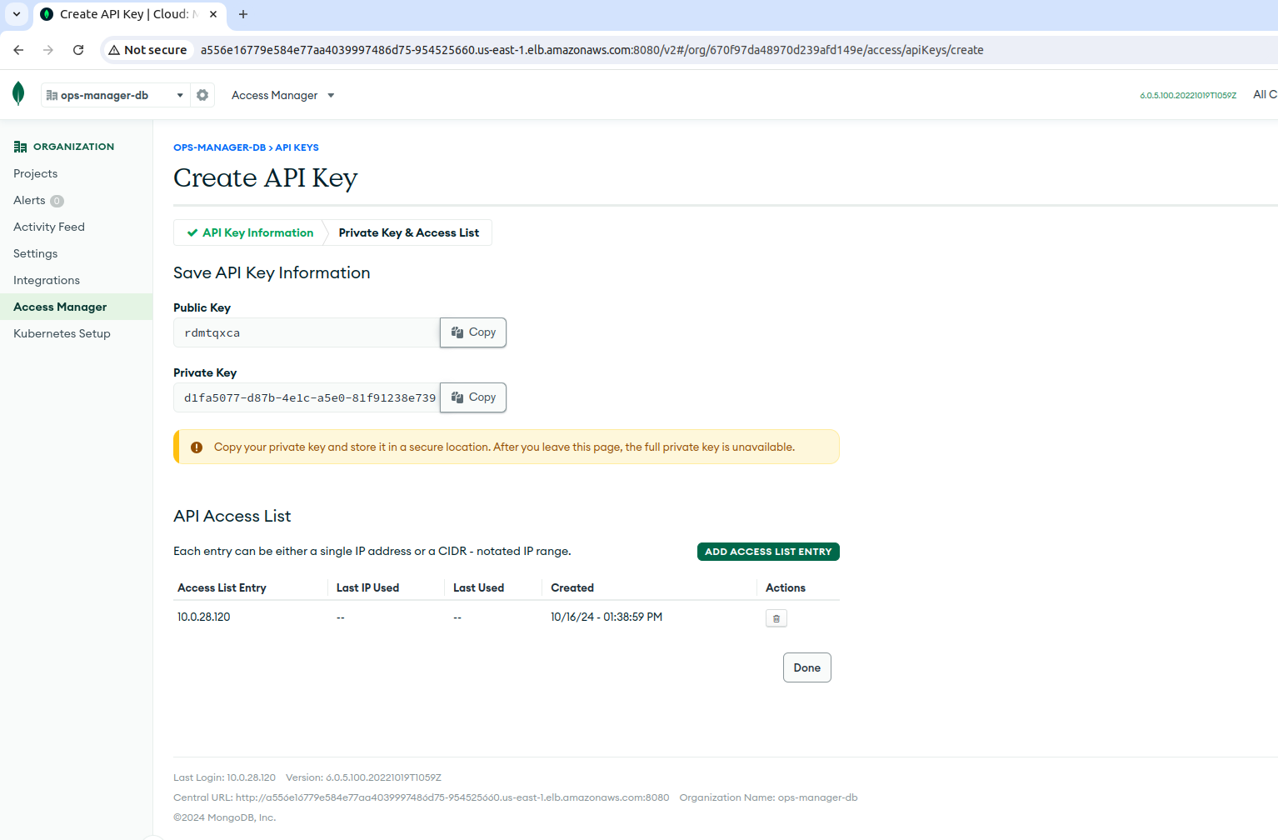The width and height of the screenshot is (1278, 840).
Task: Click the 10.0.28.120 entry cell
Action: pos(203,617)
